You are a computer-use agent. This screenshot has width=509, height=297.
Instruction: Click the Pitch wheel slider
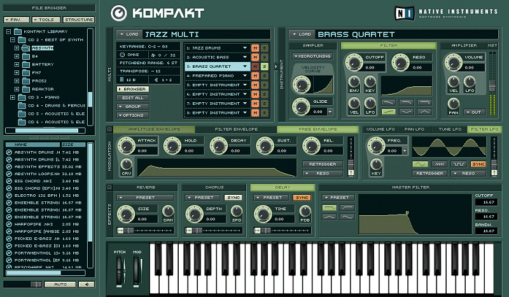[x=120, y=271]
